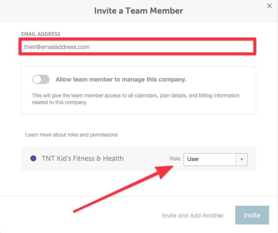Select TNT Kid's Fitness & Health company name

[x=82, y=158]
